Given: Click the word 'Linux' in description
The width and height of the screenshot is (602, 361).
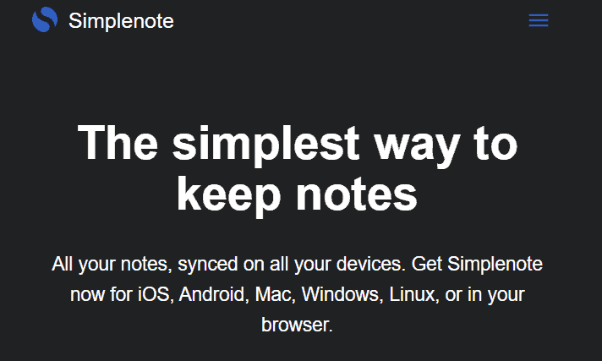Looking at the screenshot, I should (412, 294).
